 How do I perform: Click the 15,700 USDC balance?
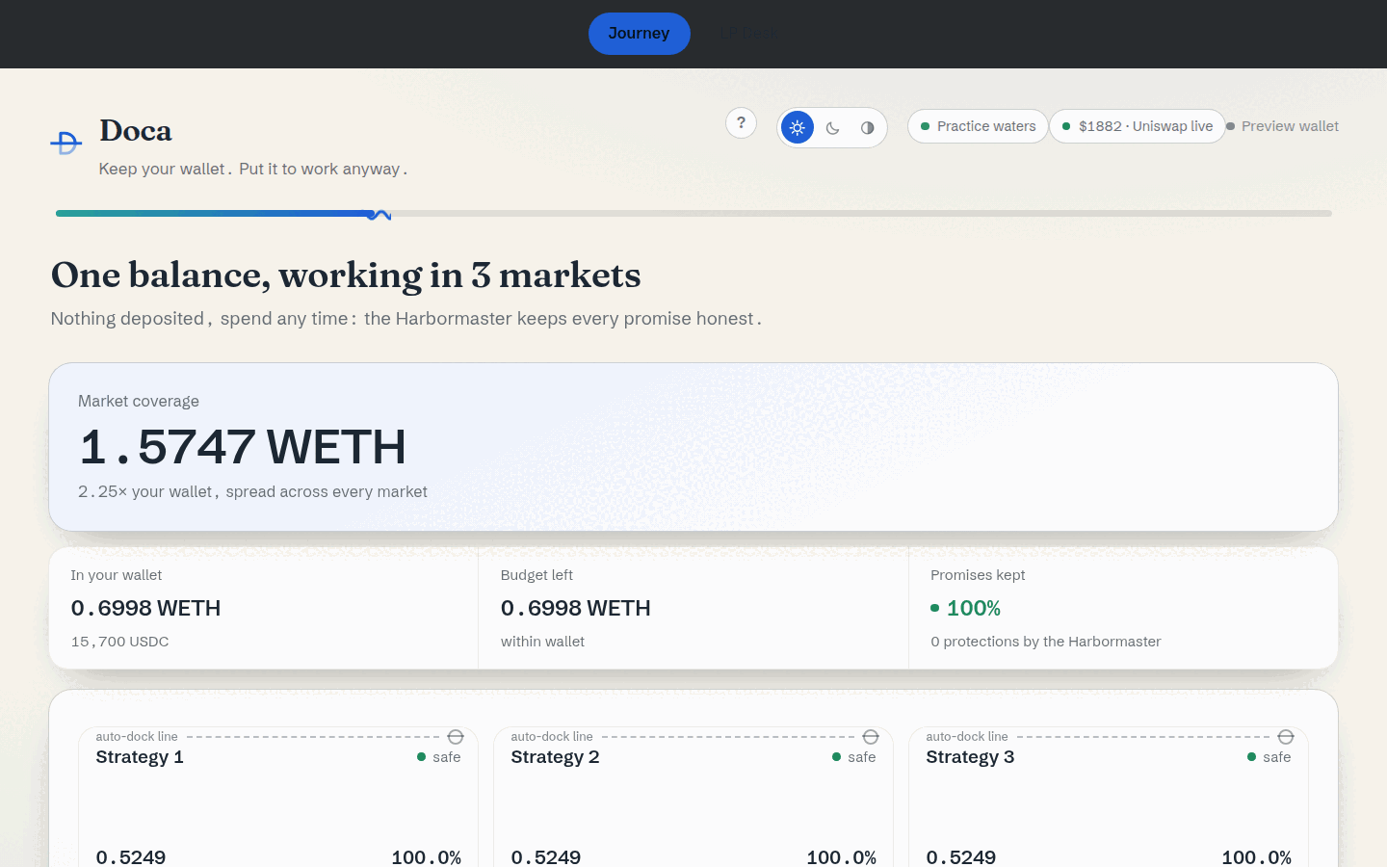pos(119,642)
